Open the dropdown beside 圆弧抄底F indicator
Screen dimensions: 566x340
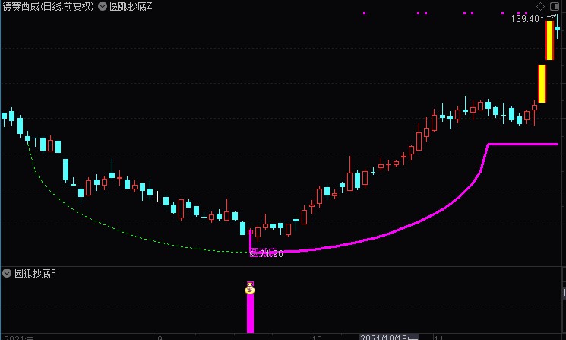tap(7, 273)
